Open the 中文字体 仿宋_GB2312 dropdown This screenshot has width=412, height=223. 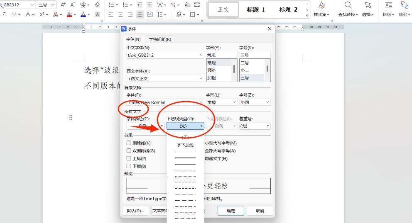tap(201, 55)
